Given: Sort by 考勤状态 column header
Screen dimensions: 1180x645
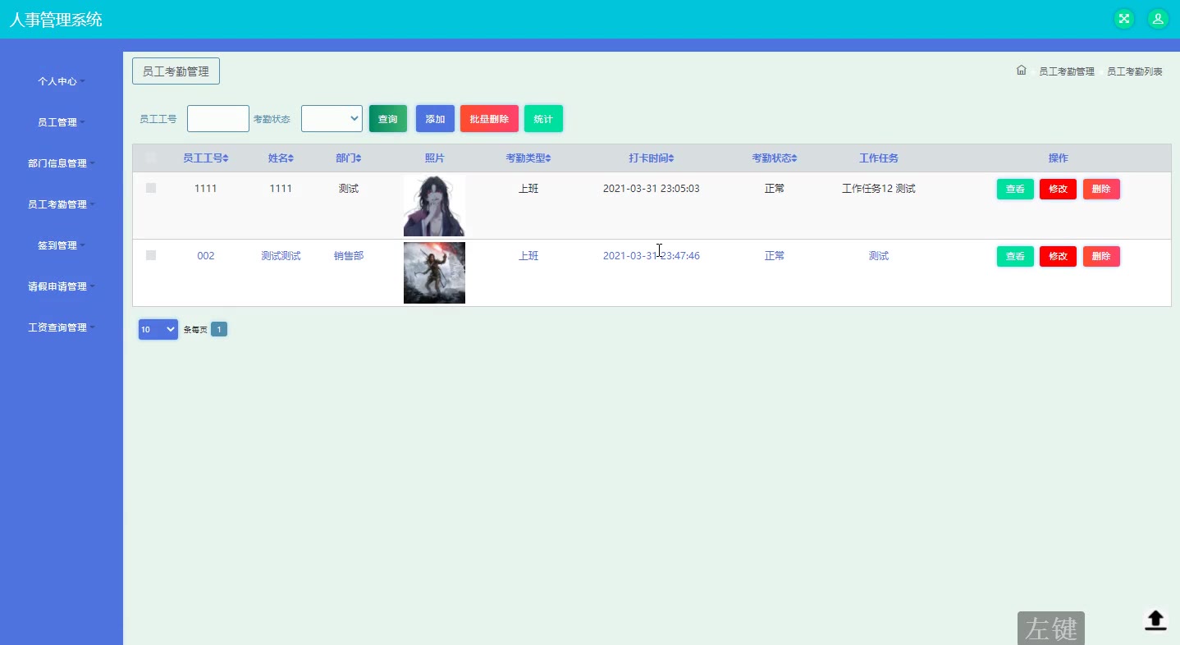Looking at the screenshot, I should click(775, 158).
